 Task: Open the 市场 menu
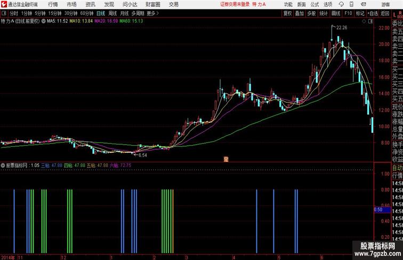click(71, 4)
